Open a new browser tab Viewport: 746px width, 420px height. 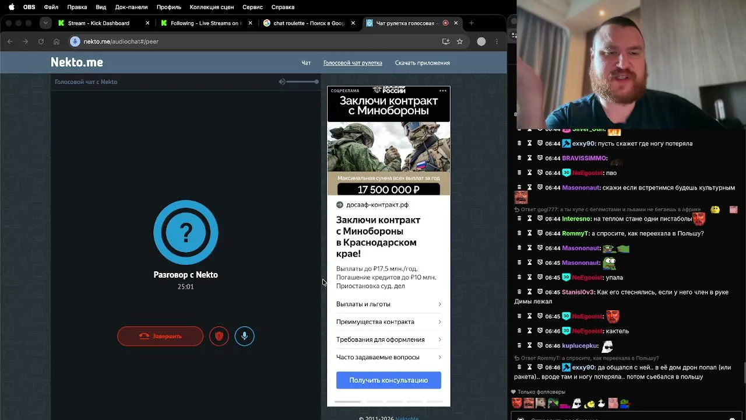tap(471, 23)
